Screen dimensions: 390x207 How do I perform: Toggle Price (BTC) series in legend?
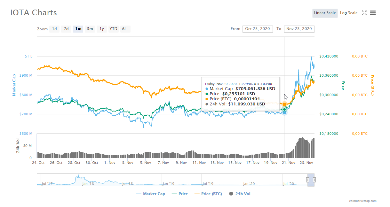click(x=208, y=194)
